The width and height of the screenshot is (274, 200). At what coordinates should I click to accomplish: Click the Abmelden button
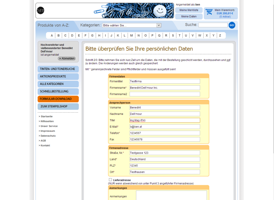point(67,59)
